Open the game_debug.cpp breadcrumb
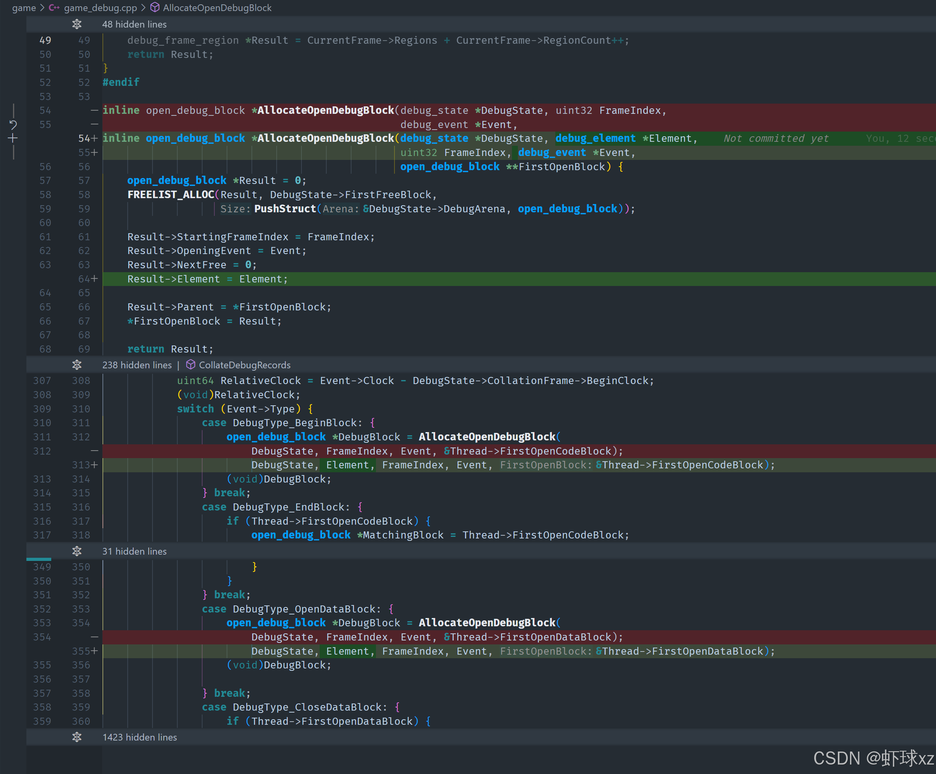This screenshot has width=936, height=774. [x=100, y=7]
